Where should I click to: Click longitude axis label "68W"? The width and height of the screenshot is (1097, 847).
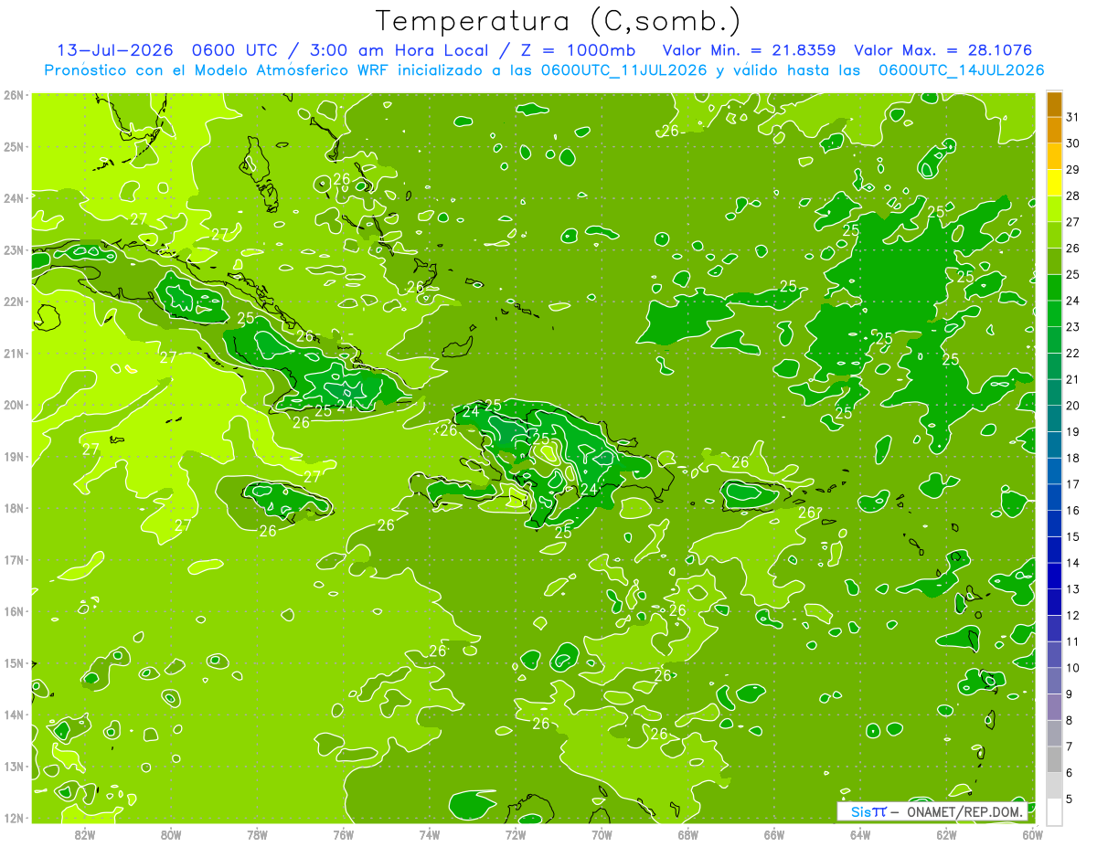pyautogui.click(x=688, y=833)
